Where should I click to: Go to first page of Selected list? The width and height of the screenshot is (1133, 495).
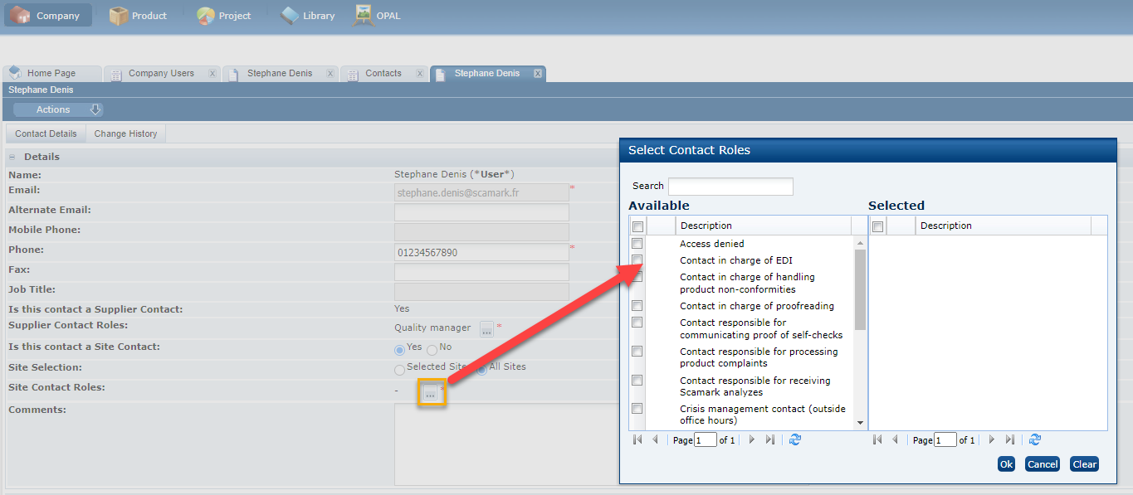877,440
